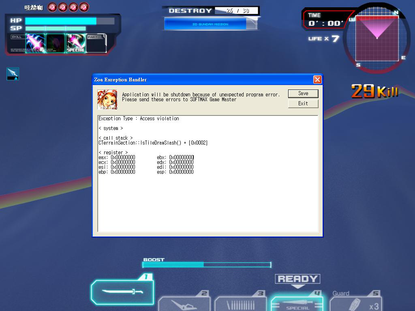Image resolution: width=415 pixels, height=311 pixels.
Task: Click the Save button in exception dialog
Action: click(303, 94)
